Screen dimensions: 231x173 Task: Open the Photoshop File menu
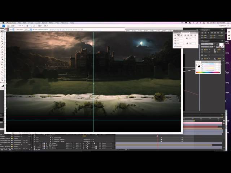pos(19,23)
